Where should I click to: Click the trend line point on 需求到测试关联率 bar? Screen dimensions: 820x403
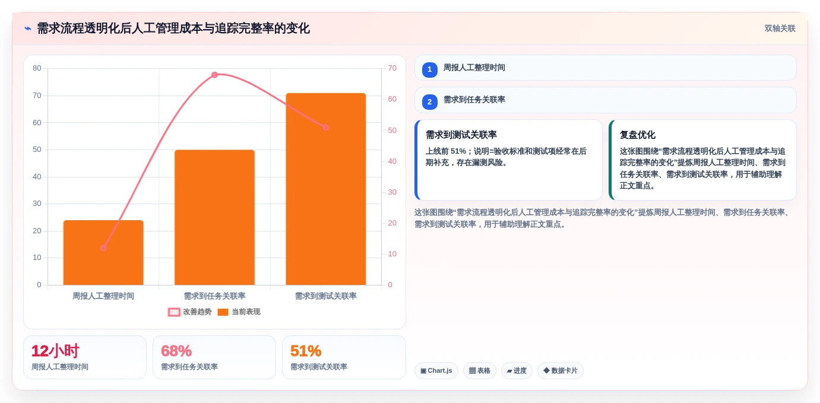tap(325, 128)
